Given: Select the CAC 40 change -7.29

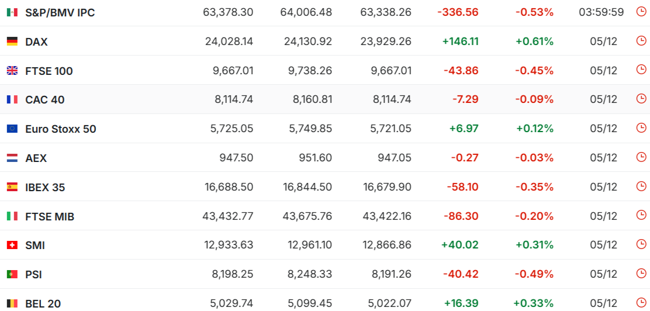Looking at the screenshot, I should pyautogui.click(x=465, y=99).
